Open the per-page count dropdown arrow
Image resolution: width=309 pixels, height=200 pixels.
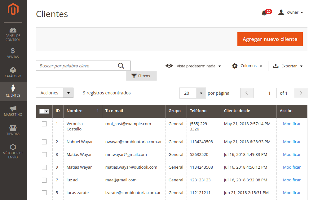(201, 93)
